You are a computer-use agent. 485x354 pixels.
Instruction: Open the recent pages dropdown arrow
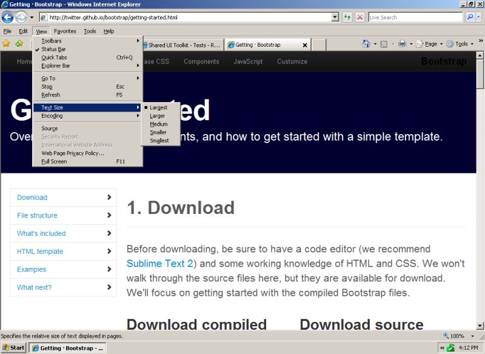pos(32,18)
